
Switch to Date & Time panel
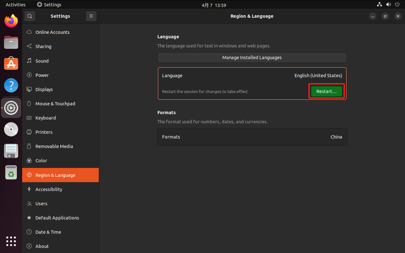pyautogui.click(x=60, y=232)
